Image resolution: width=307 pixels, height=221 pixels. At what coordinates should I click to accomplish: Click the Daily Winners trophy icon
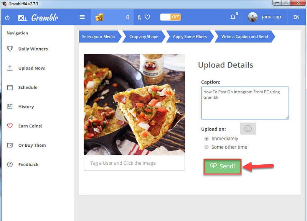(10, 49)
